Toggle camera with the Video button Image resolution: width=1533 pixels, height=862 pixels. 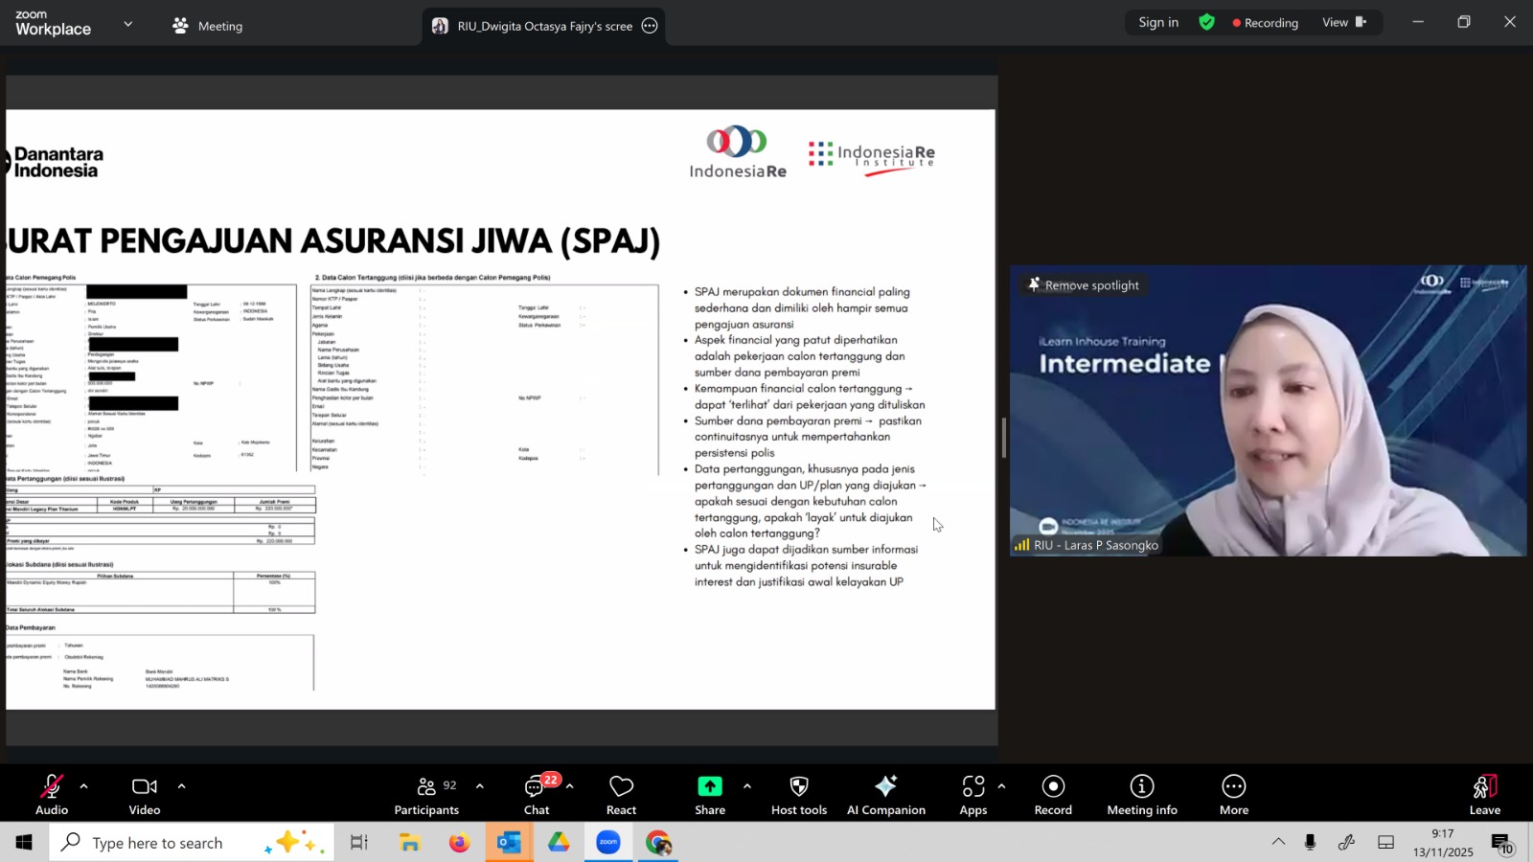[x=145, y=794]
